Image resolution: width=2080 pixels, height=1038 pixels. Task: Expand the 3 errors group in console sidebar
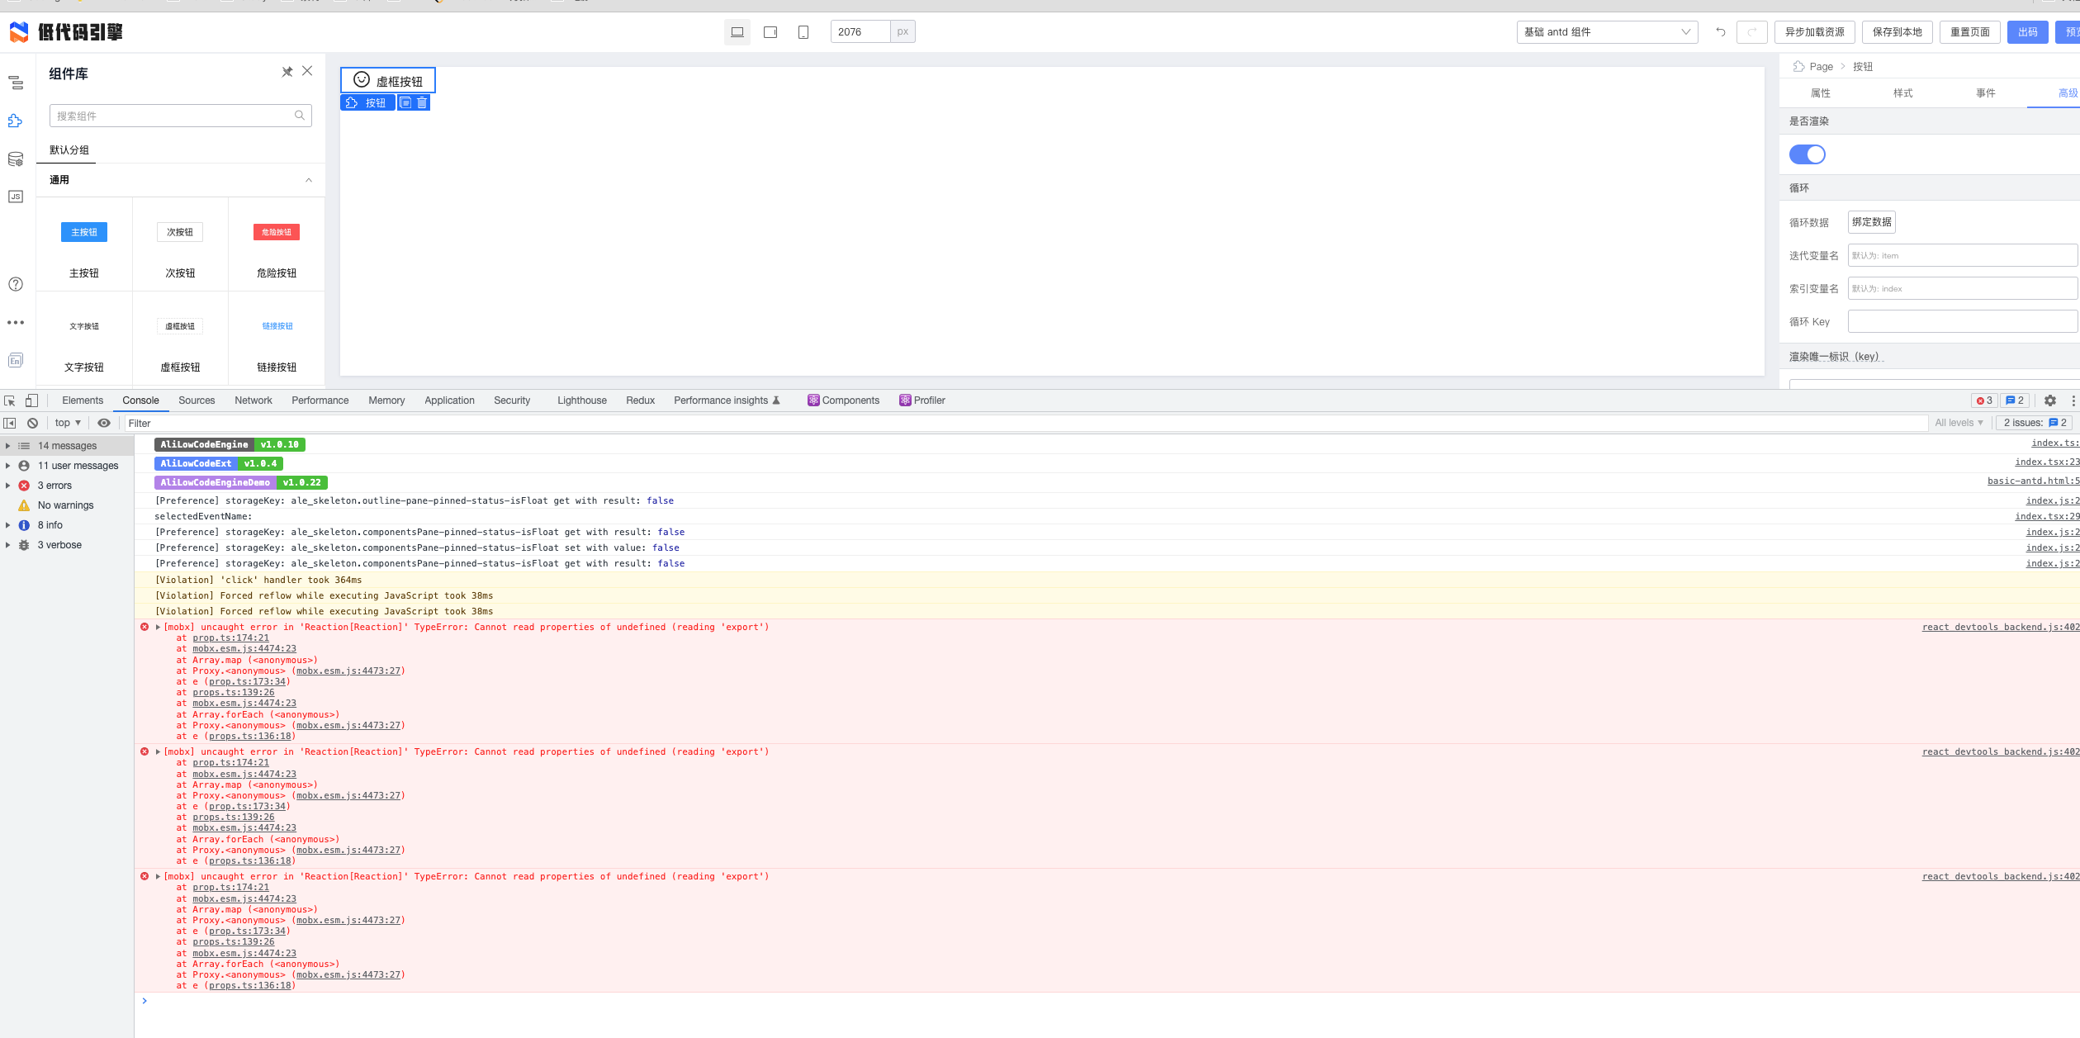[9, 486]
